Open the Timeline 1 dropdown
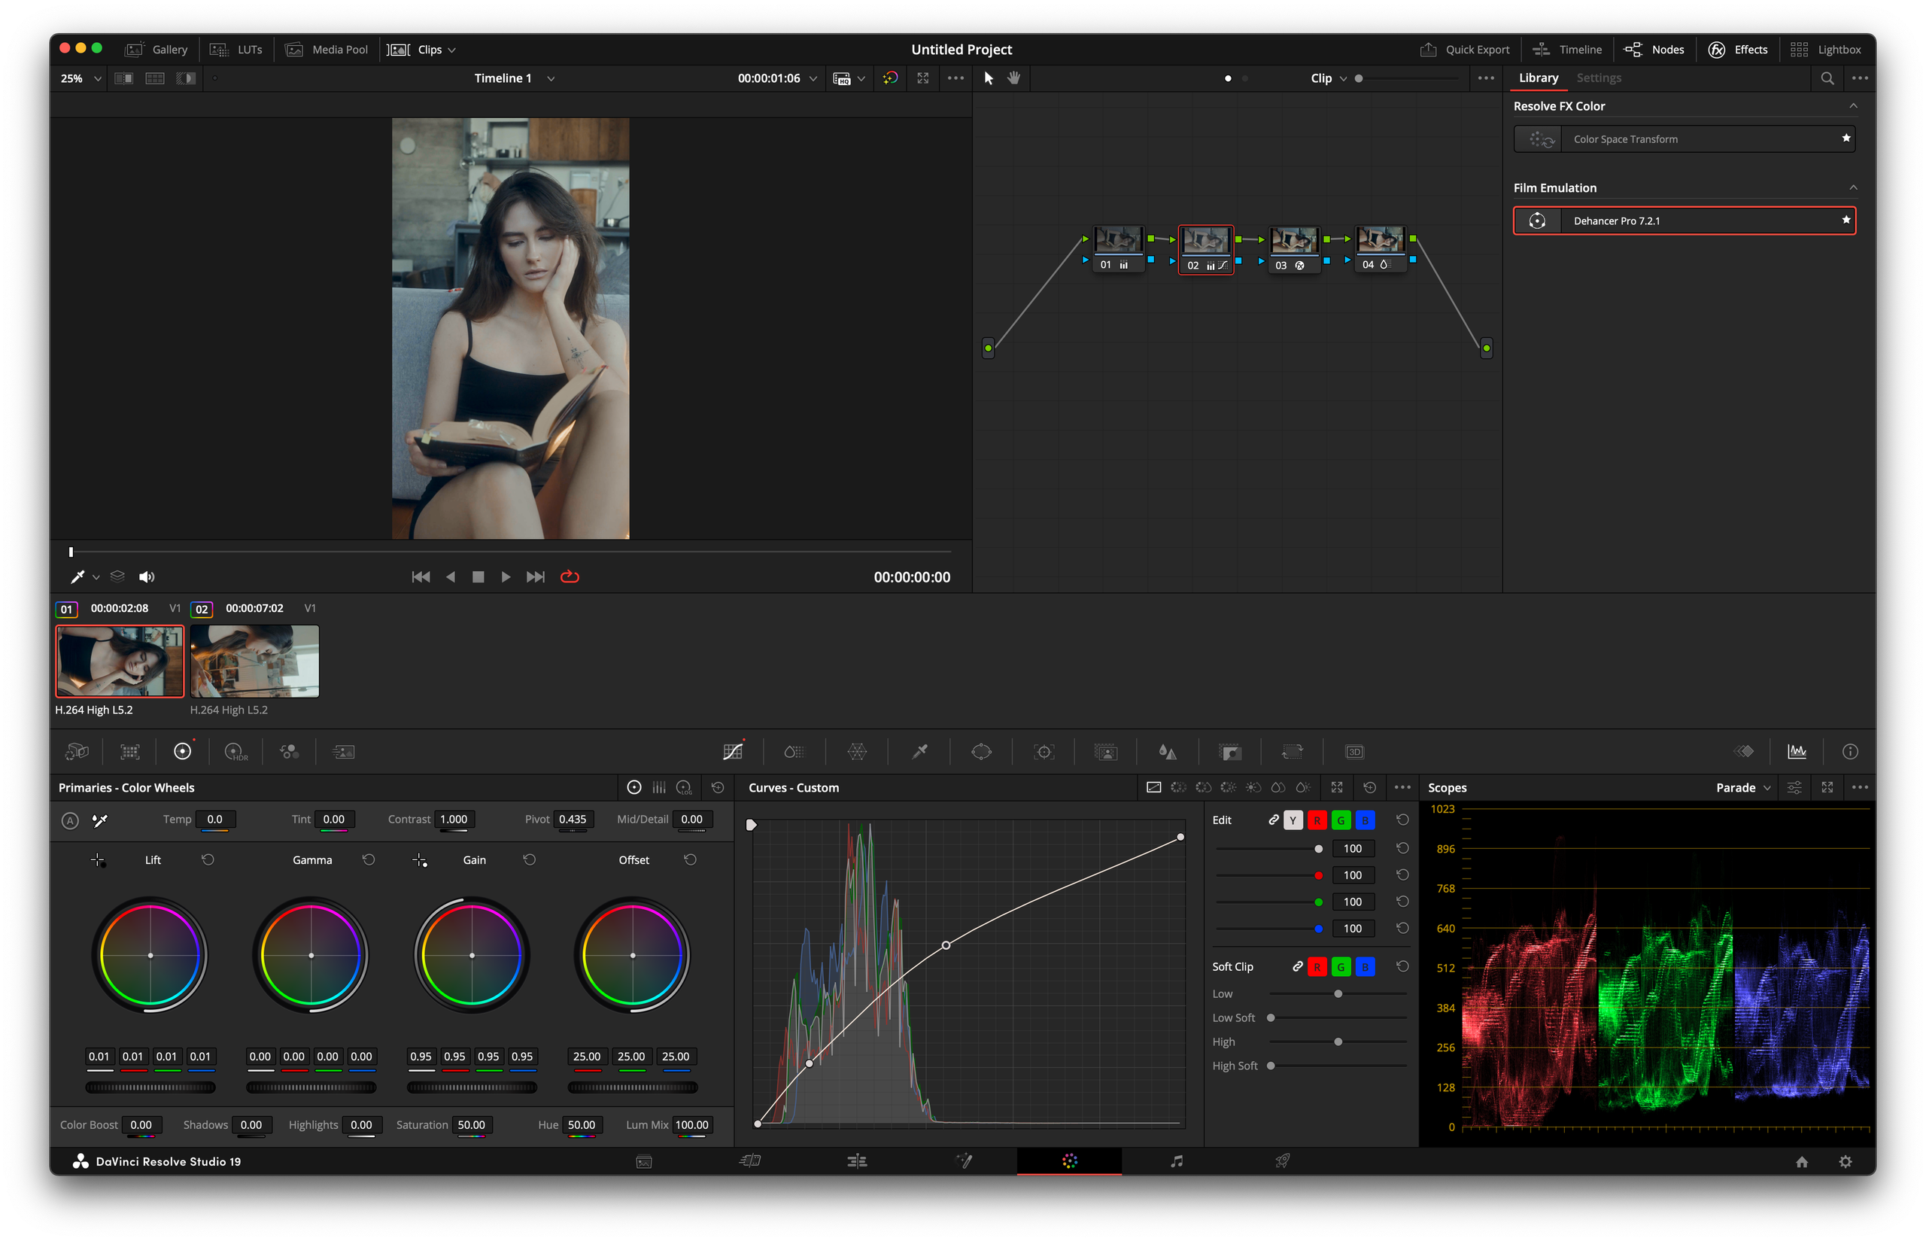1926x1241 pixels. 551,78
